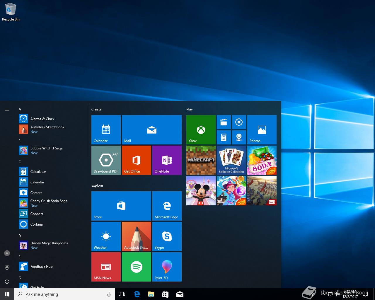Viewport: 375px width, 300px height.
Task: Open Feedback Hub from app list
Action: (53, 266)
